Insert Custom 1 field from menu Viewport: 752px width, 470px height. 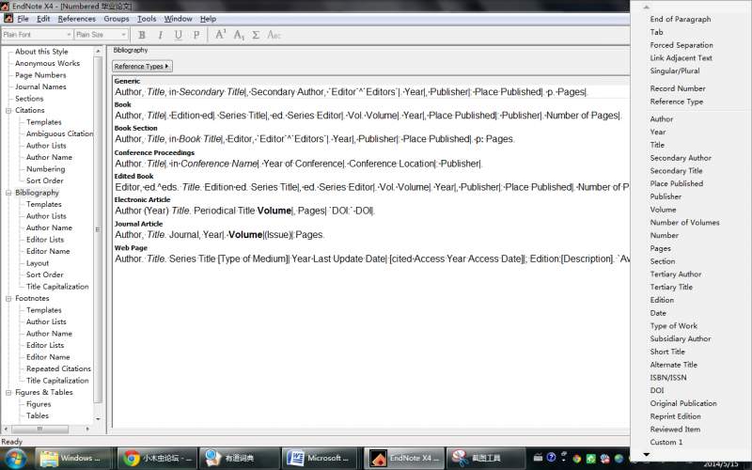(666, 442)
